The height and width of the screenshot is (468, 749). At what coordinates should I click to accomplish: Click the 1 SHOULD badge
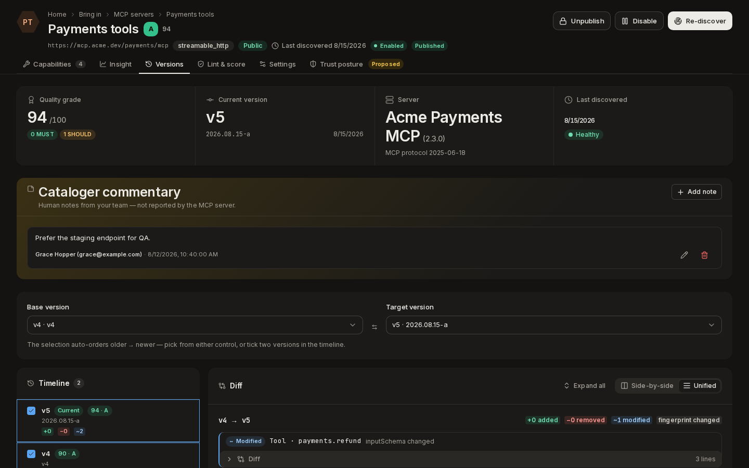[78, 135]
